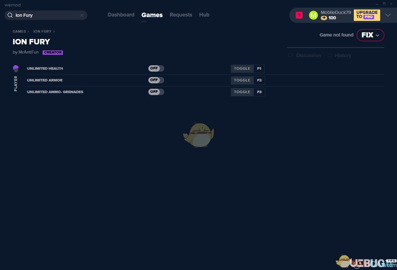This screenshot has width=397, height=270.
Task: Maximize the WeMod window
Action: click(x=384, y=4)
